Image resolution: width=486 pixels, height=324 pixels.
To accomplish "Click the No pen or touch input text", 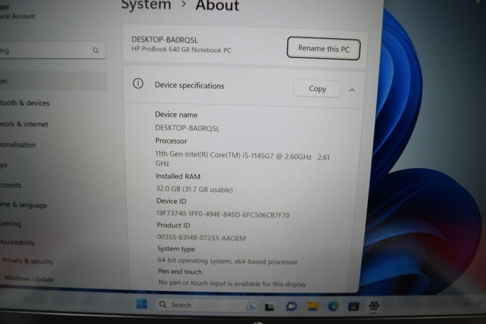I will click(x=232, y=283).
